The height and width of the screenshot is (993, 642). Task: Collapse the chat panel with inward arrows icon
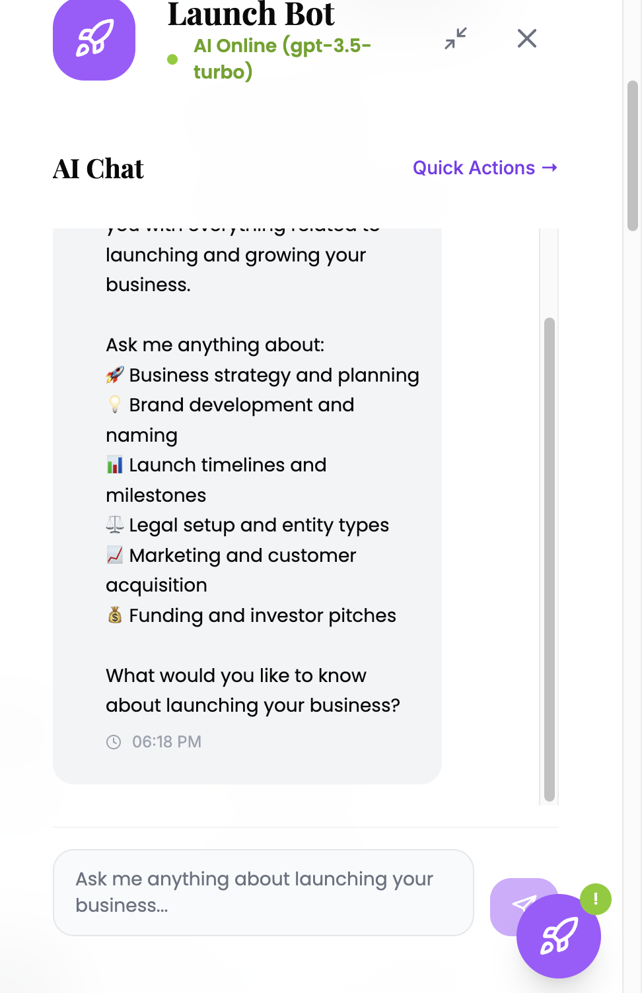coord(456,38)
